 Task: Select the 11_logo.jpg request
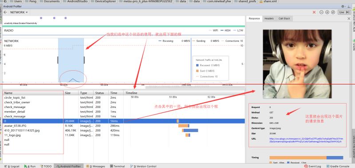tap(124, 135)
